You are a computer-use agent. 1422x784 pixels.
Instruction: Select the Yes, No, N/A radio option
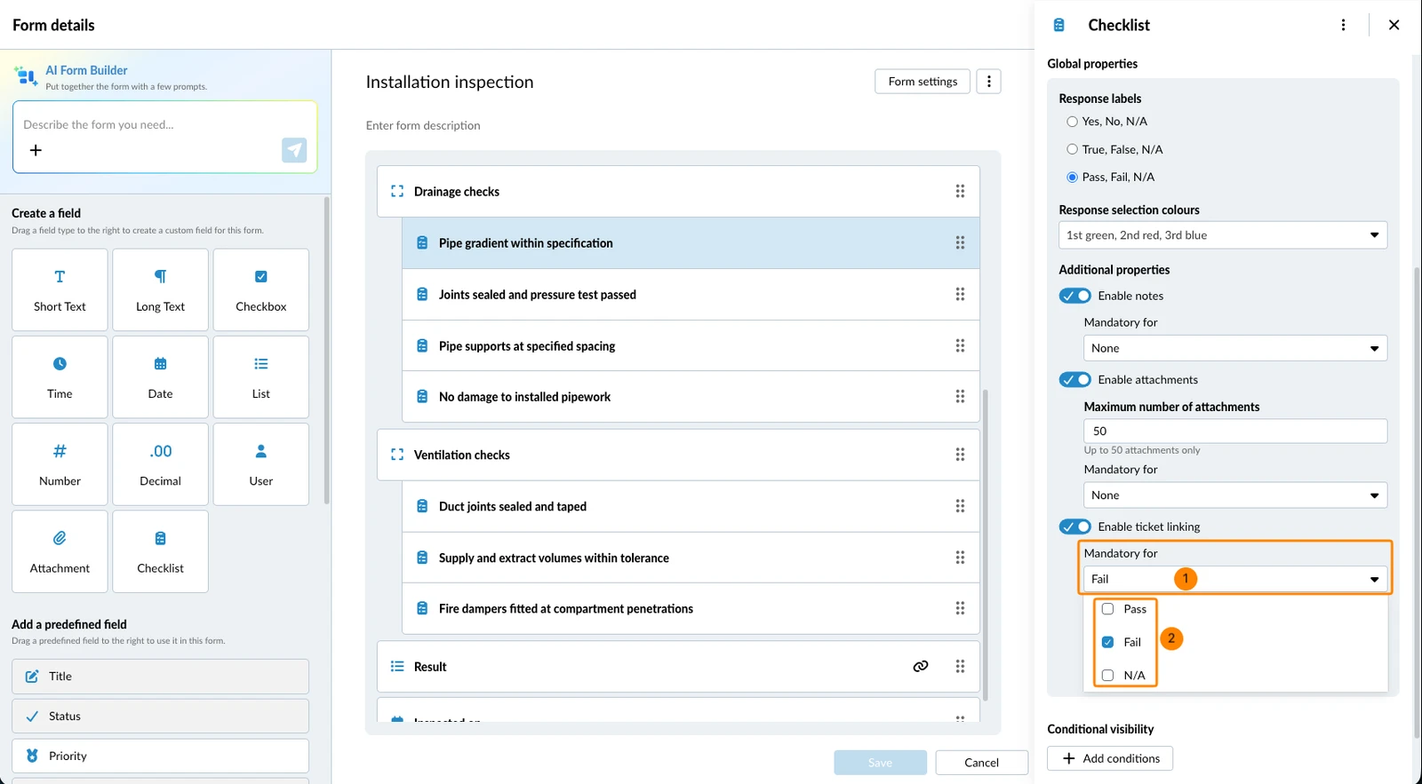1072,122
